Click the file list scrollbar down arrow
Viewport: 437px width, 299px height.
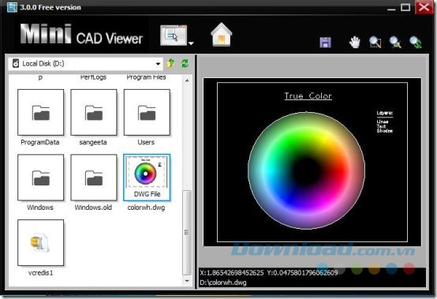[x=187, y=281]
